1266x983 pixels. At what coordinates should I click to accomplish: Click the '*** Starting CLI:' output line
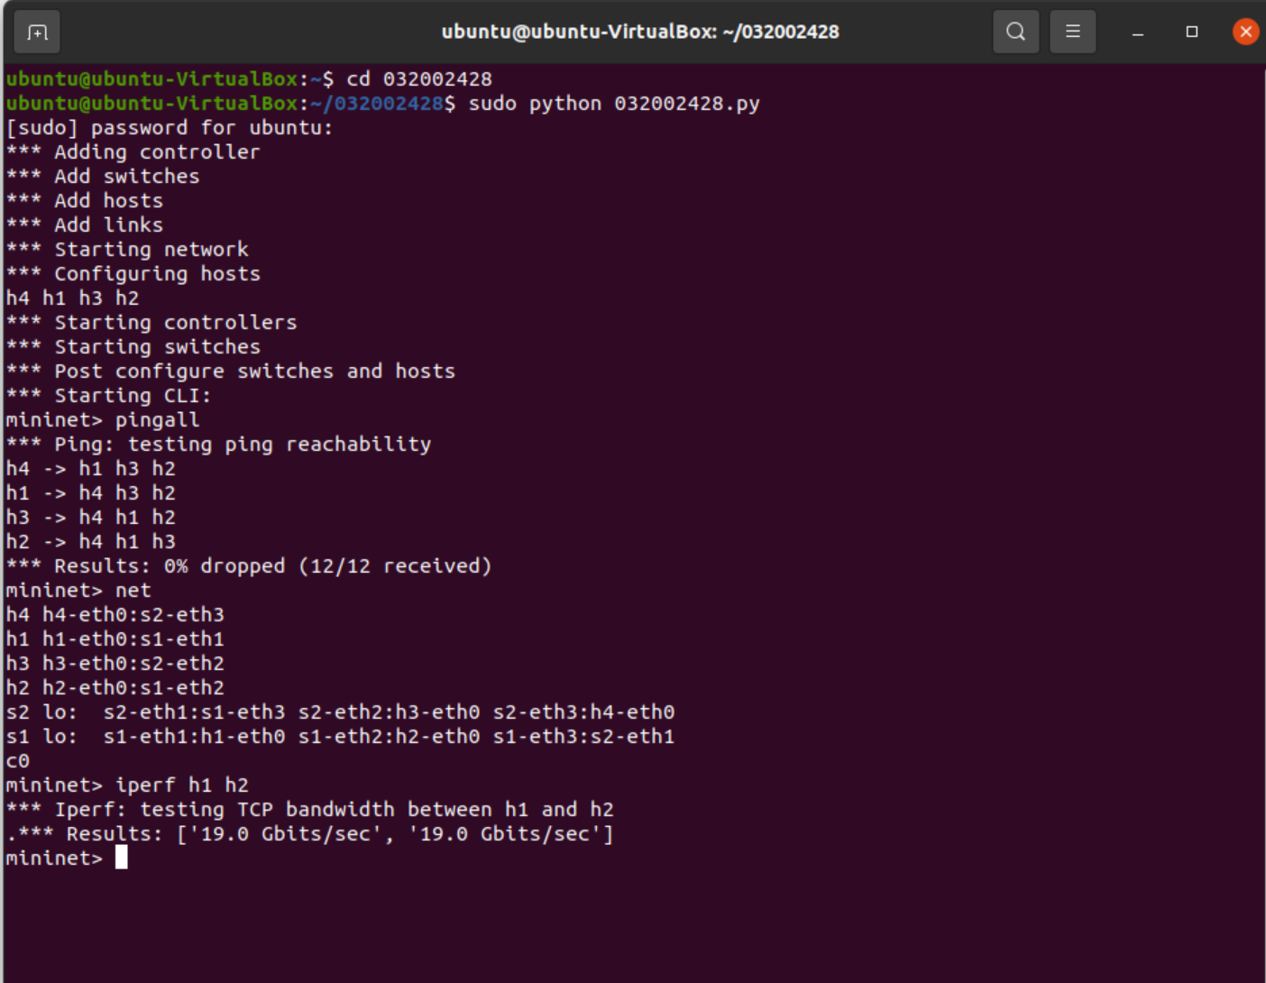point(132,396)
